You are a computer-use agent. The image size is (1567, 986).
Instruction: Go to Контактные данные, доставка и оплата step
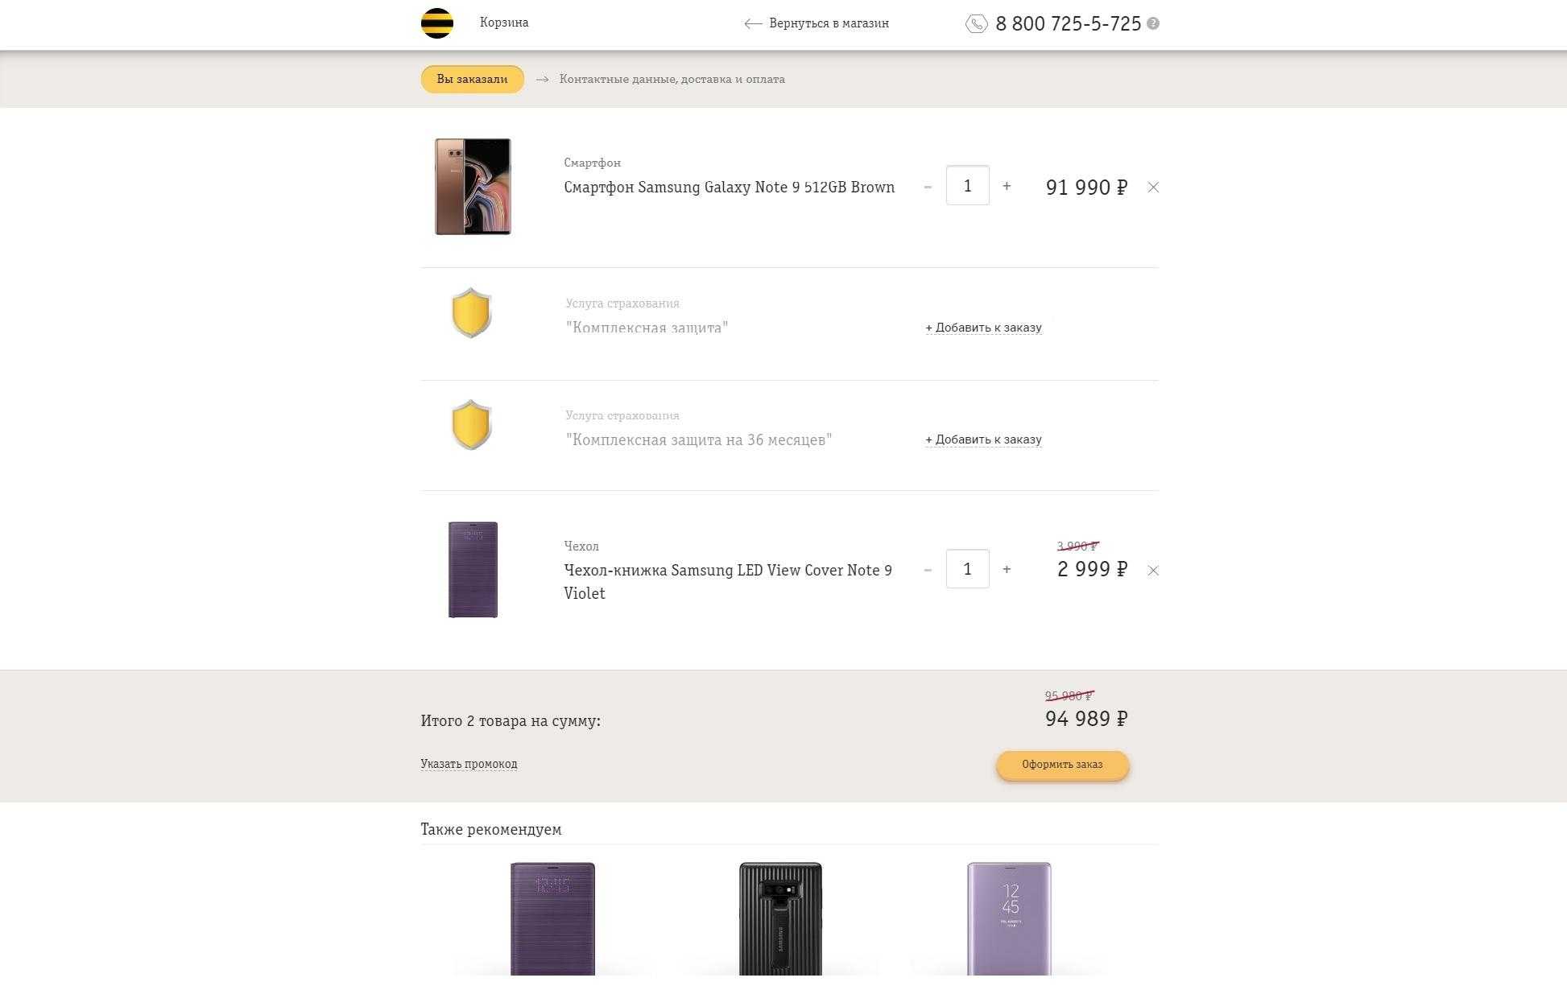[x=672, y=79]
